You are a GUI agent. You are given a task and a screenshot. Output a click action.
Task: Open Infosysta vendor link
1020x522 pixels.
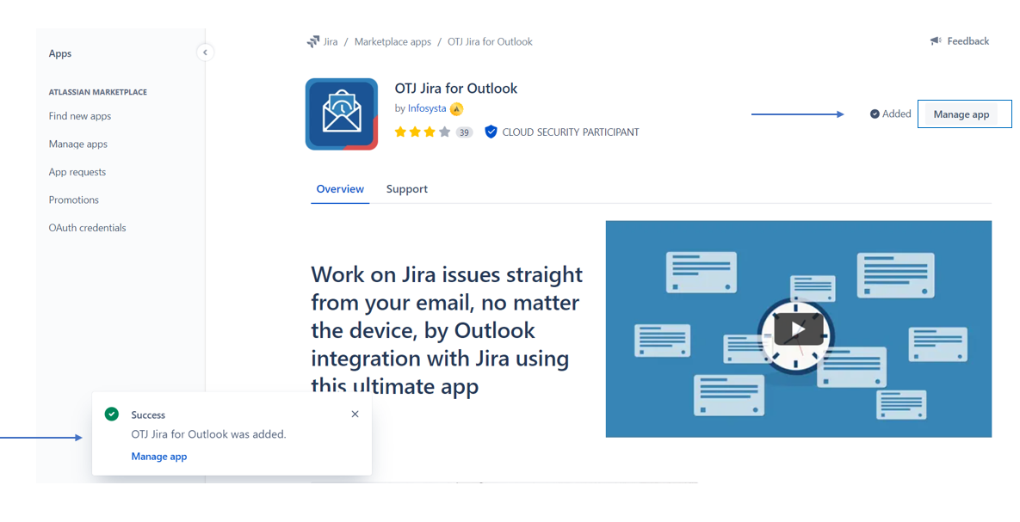pos(427,108)
